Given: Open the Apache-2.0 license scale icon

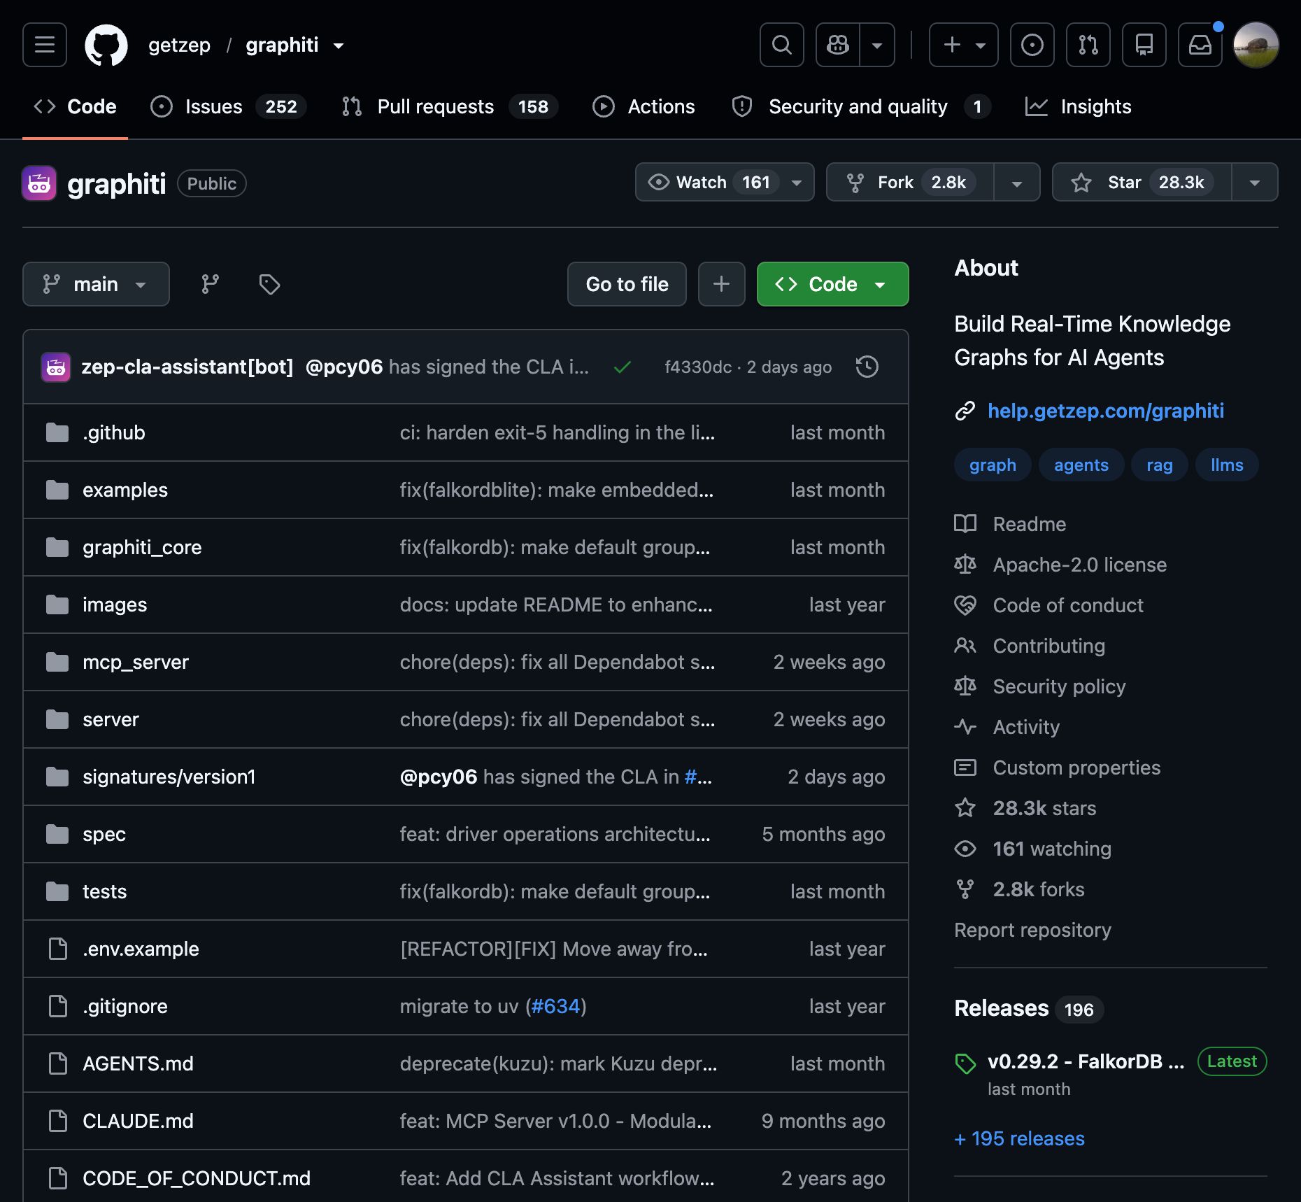Looking at the screenshot, I should coord(965,565).
